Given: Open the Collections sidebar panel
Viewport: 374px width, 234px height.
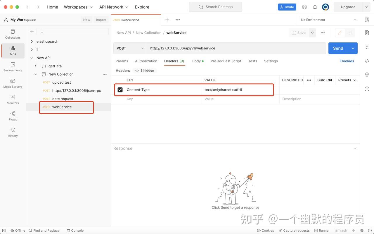Looking at the screenshot, I should coord(13,34).
